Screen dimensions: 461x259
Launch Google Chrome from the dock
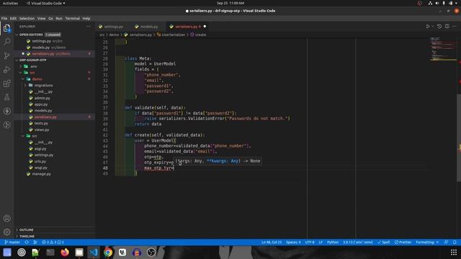[x=108, y=253]
